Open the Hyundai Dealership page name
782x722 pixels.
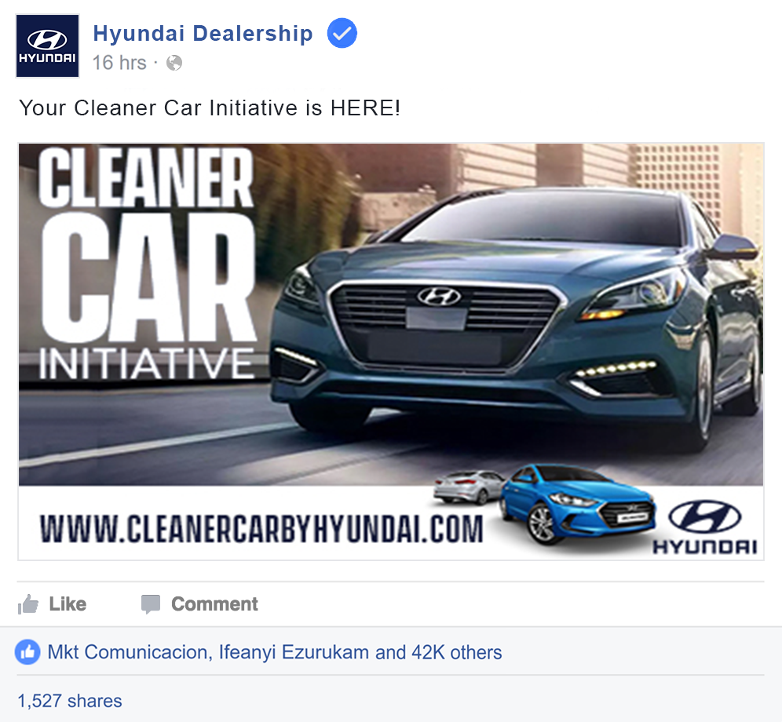pos(203,34)
